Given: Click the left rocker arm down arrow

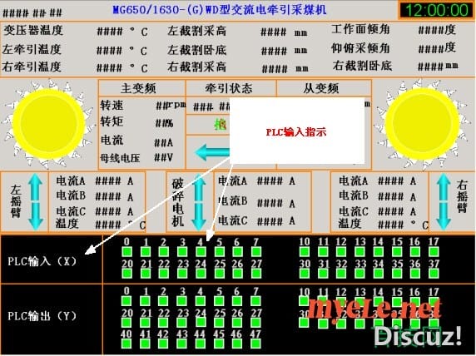Looking at the screenshot, I should tap(36, 215).
